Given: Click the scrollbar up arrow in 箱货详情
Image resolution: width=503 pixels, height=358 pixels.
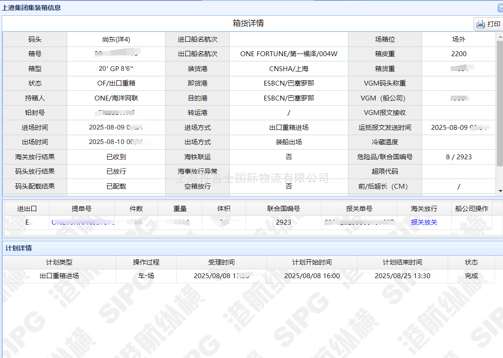Looking at the screenshot, I should click(x=499, y=36).
